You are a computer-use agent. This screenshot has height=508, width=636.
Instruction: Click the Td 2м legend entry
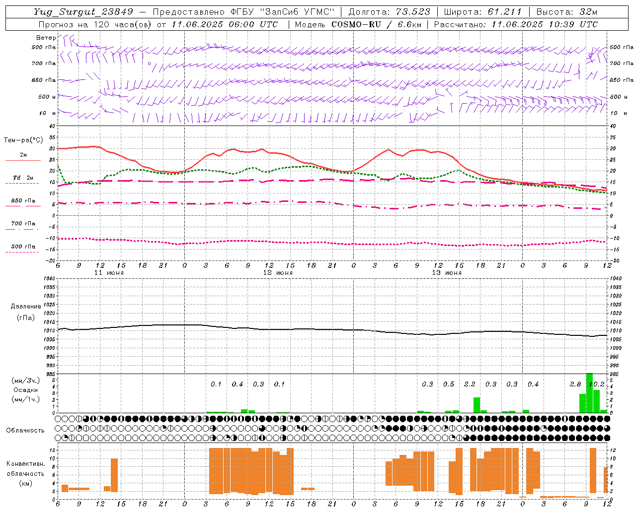click(x=23, y=178)
